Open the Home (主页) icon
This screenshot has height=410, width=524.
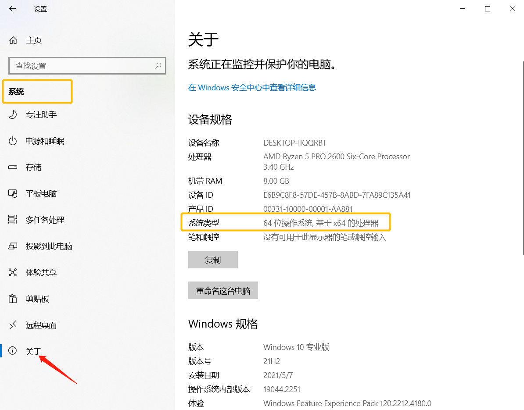click(x=13, y=40)
